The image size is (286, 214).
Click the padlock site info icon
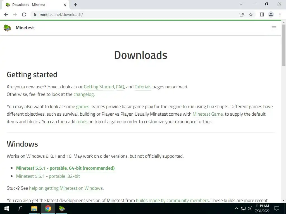(35, 14)
